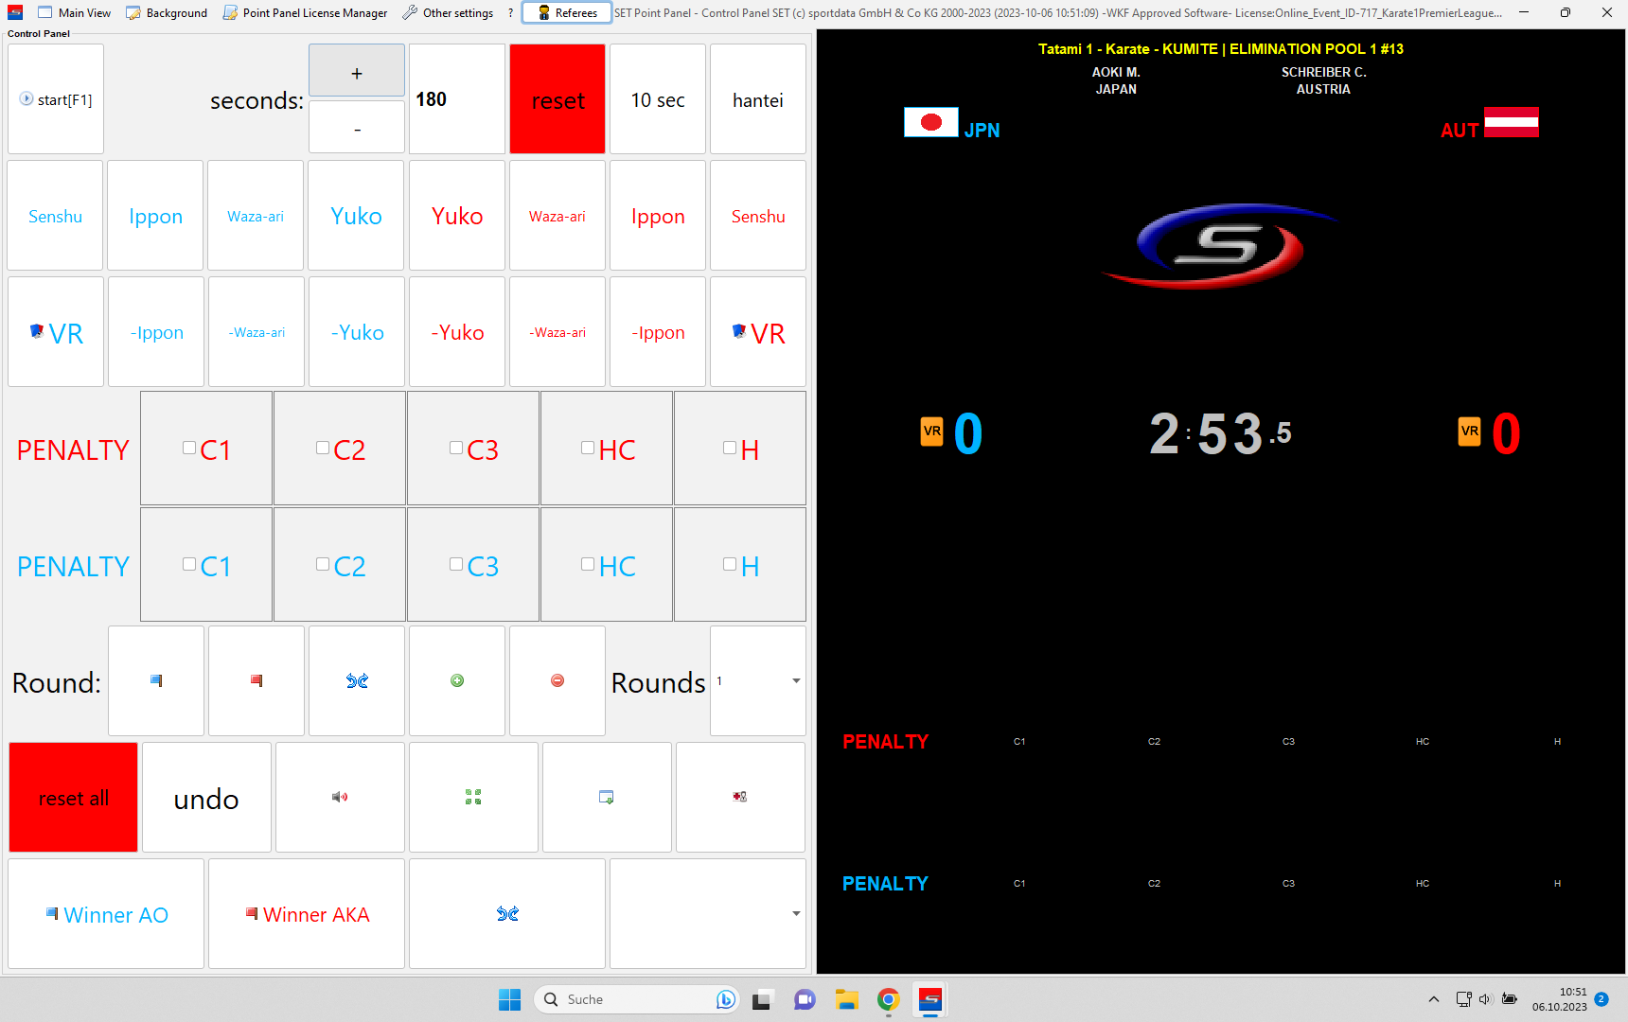Declare Winner AO
The image size is (1628, 1022).
point(106,913)
